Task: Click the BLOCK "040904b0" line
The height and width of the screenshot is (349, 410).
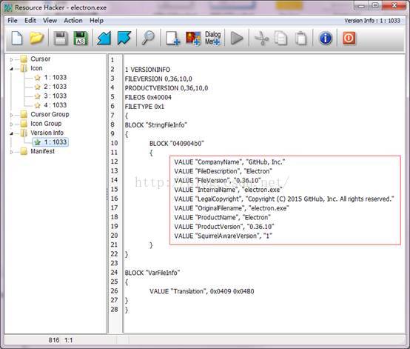Action: tap(176, 144)
